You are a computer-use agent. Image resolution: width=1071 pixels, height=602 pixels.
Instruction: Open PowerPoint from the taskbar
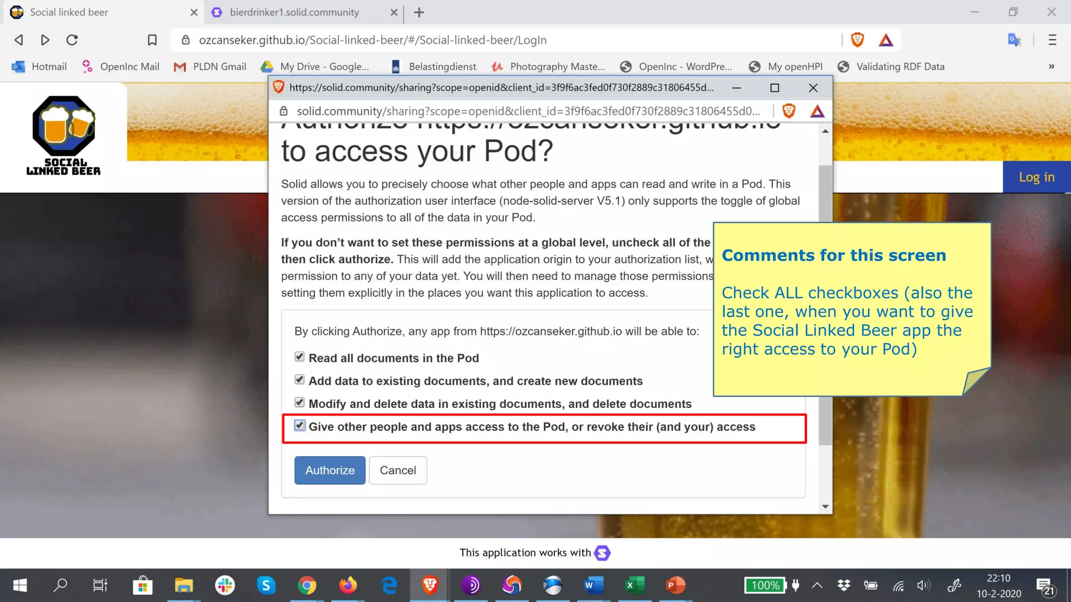pyautogui.click(x=675, y=585)
